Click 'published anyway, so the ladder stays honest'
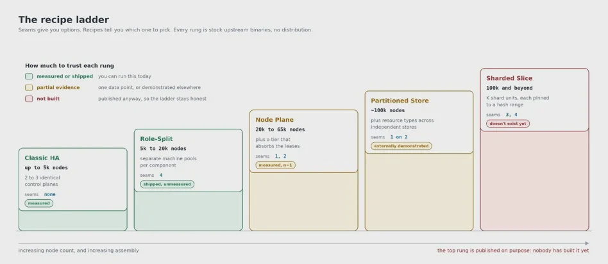This screenshot has height=264, width=608. [x=152, y=99]
